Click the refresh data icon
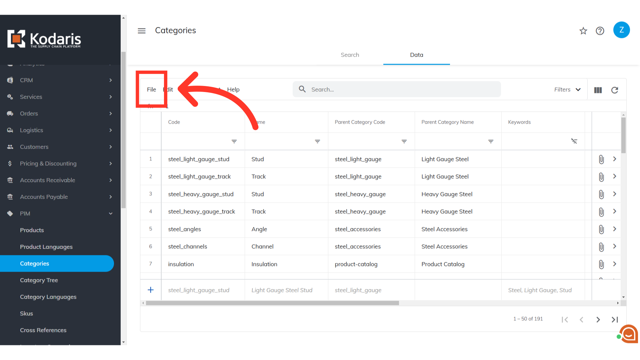The image size is (640, 360). click(x=615, y=90)
